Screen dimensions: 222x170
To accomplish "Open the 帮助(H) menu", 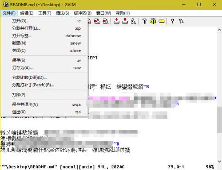I will (x=123, y=13).
